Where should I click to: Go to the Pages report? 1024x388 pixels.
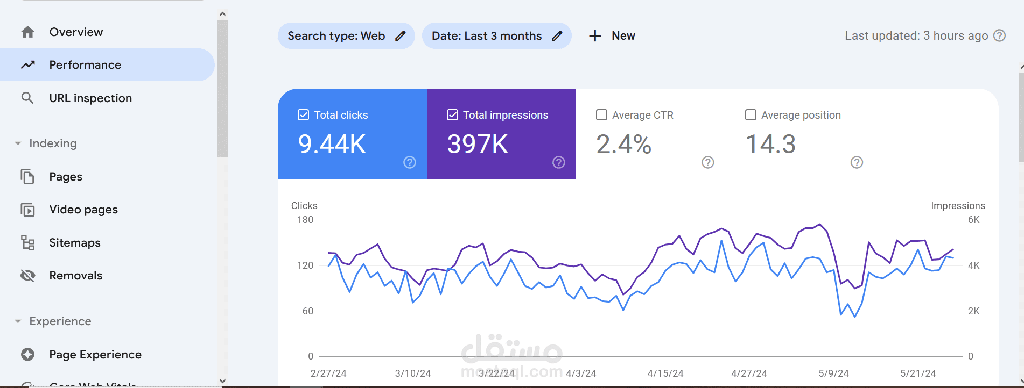(x=108, y=176)
